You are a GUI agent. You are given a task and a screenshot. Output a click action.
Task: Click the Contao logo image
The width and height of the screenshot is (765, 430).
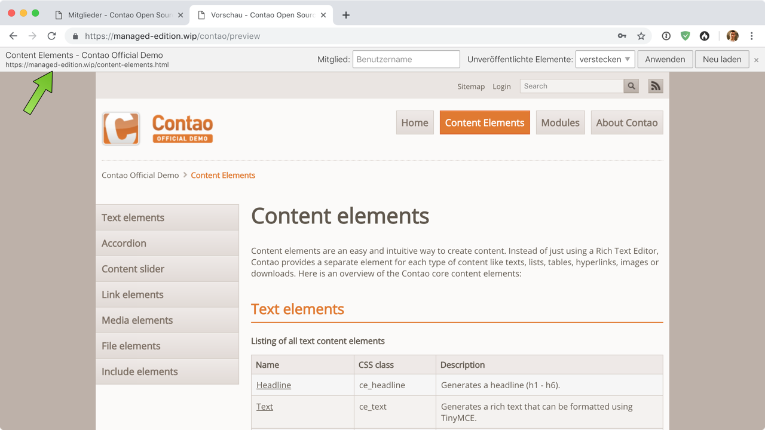point(158,128)
